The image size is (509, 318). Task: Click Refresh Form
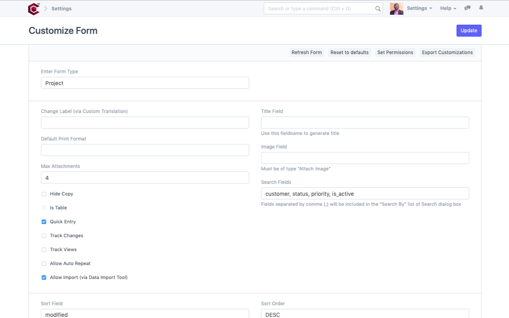306,52
